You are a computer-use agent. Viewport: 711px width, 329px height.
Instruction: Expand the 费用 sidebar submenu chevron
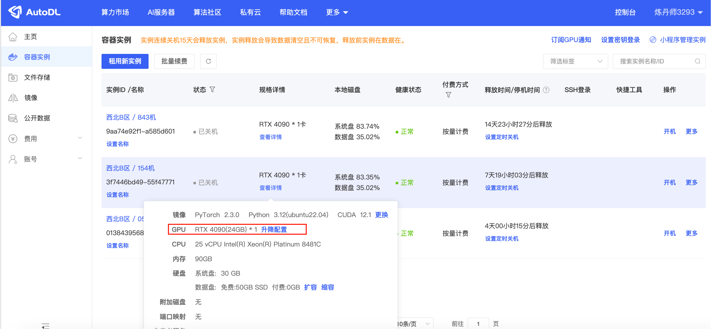80,138
